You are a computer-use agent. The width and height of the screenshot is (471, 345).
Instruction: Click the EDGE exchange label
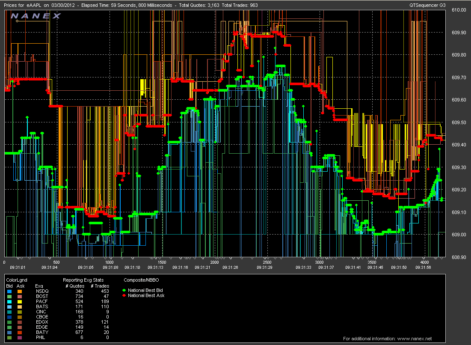42,327
